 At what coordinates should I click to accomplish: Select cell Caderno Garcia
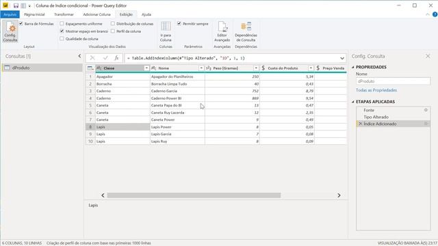177,91
